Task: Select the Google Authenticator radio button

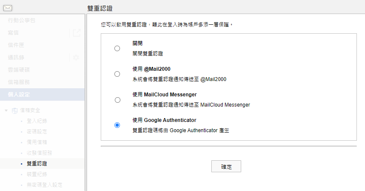Action: (x=117, y=125)
